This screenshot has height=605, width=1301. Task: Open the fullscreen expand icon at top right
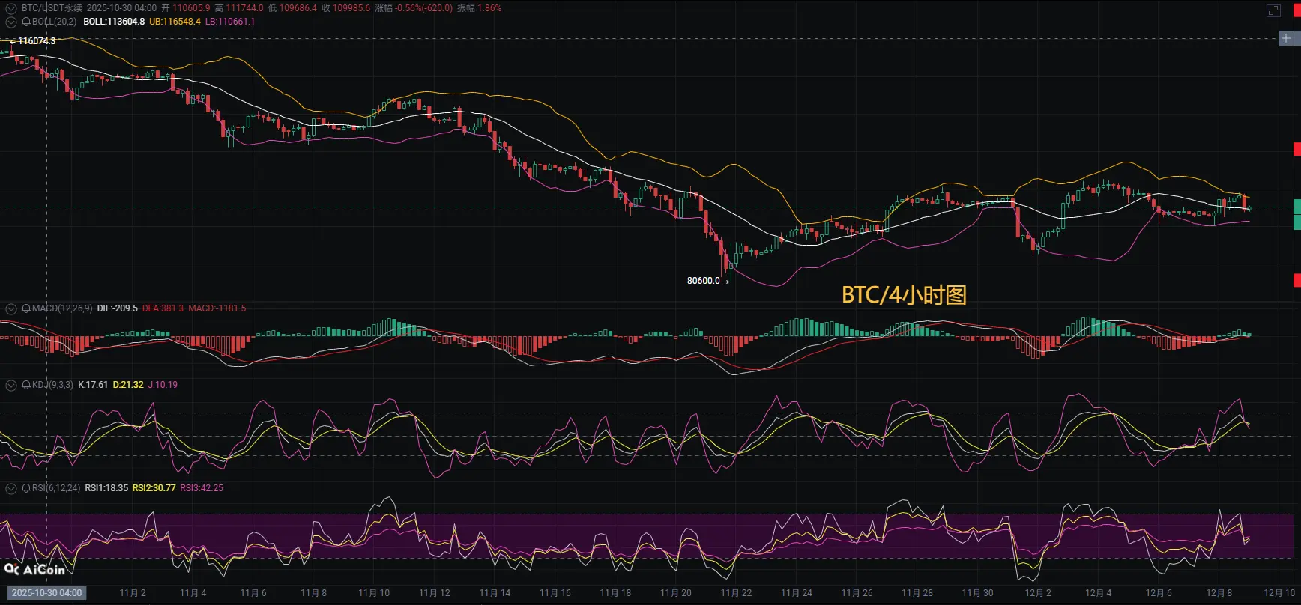(1273, 10)
